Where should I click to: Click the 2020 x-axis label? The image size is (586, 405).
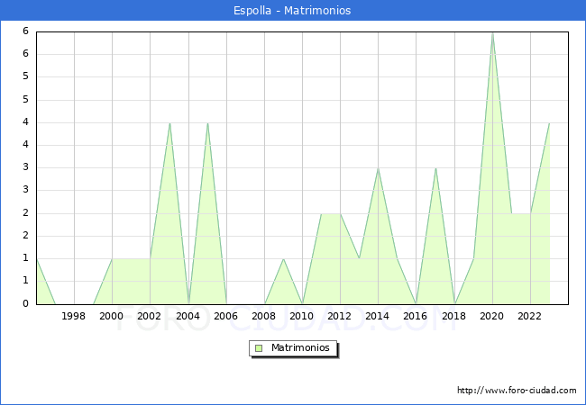(492, 316)
